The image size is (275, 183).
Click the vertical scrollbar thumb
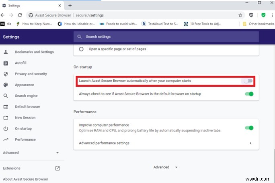tap(274, 166)
